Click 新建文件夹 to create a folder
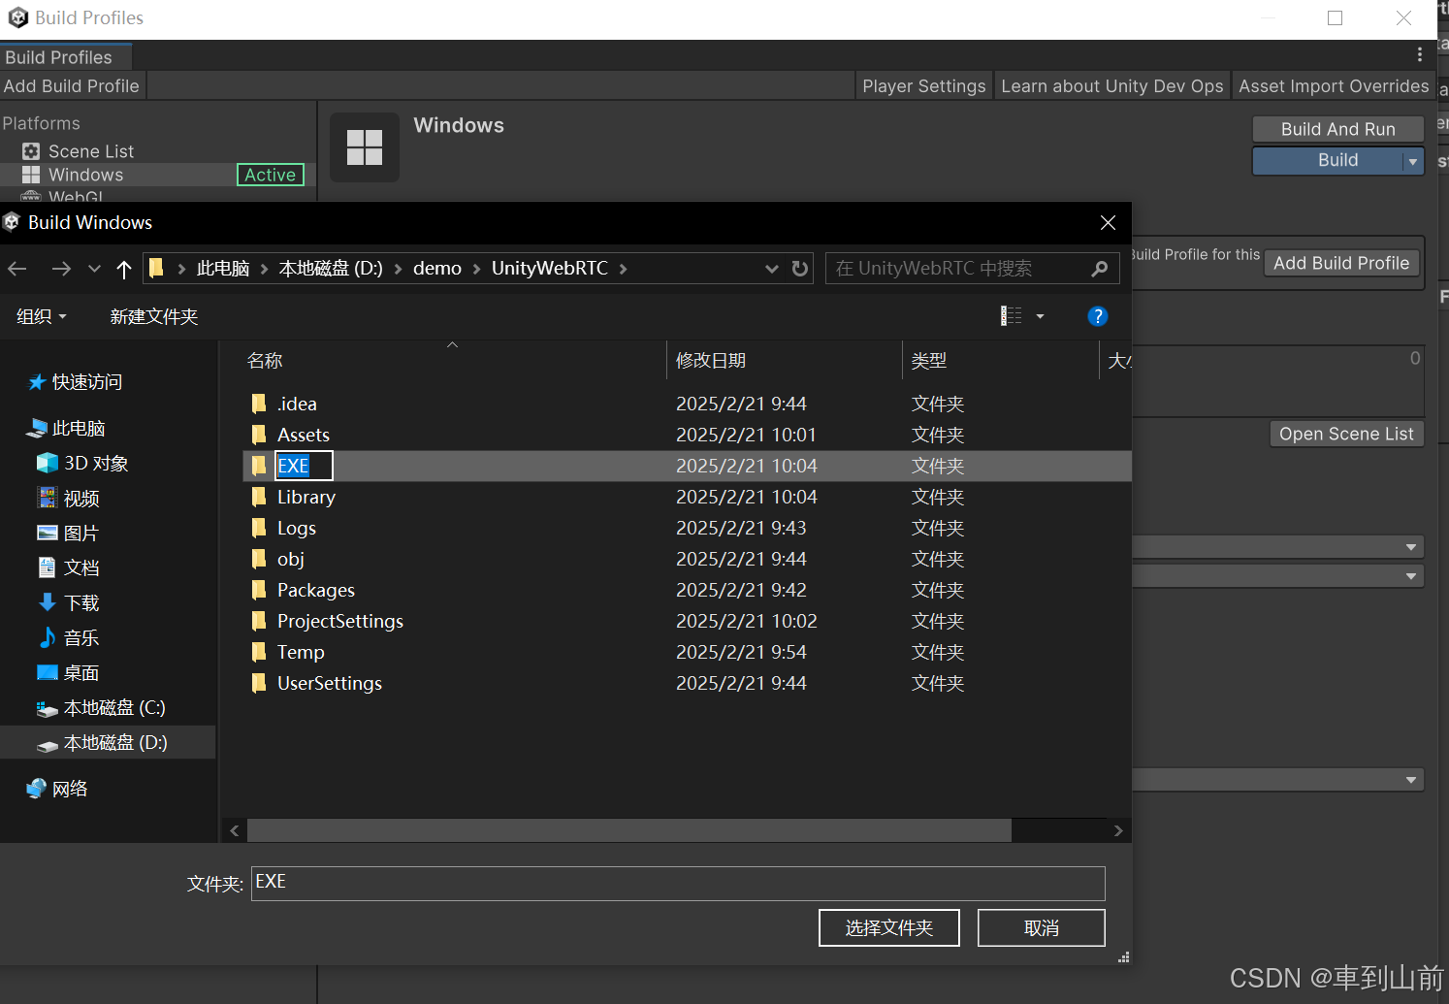Viewport: 1449px width, 1004px height. (154, 316)
